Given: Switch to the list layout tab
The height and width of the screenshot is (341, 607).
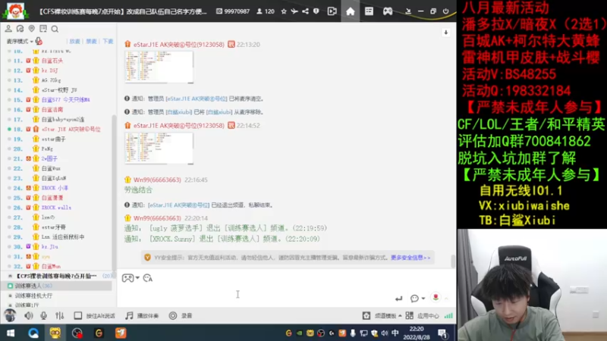Looking at the screenshot, I should (x=369, y=11).
